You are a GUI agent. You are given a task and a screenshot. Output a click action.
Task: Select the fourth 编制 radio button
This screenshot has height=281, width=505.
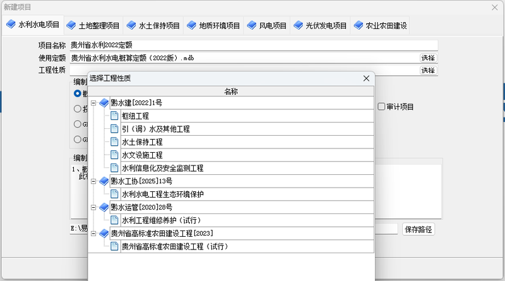(77, 140)
